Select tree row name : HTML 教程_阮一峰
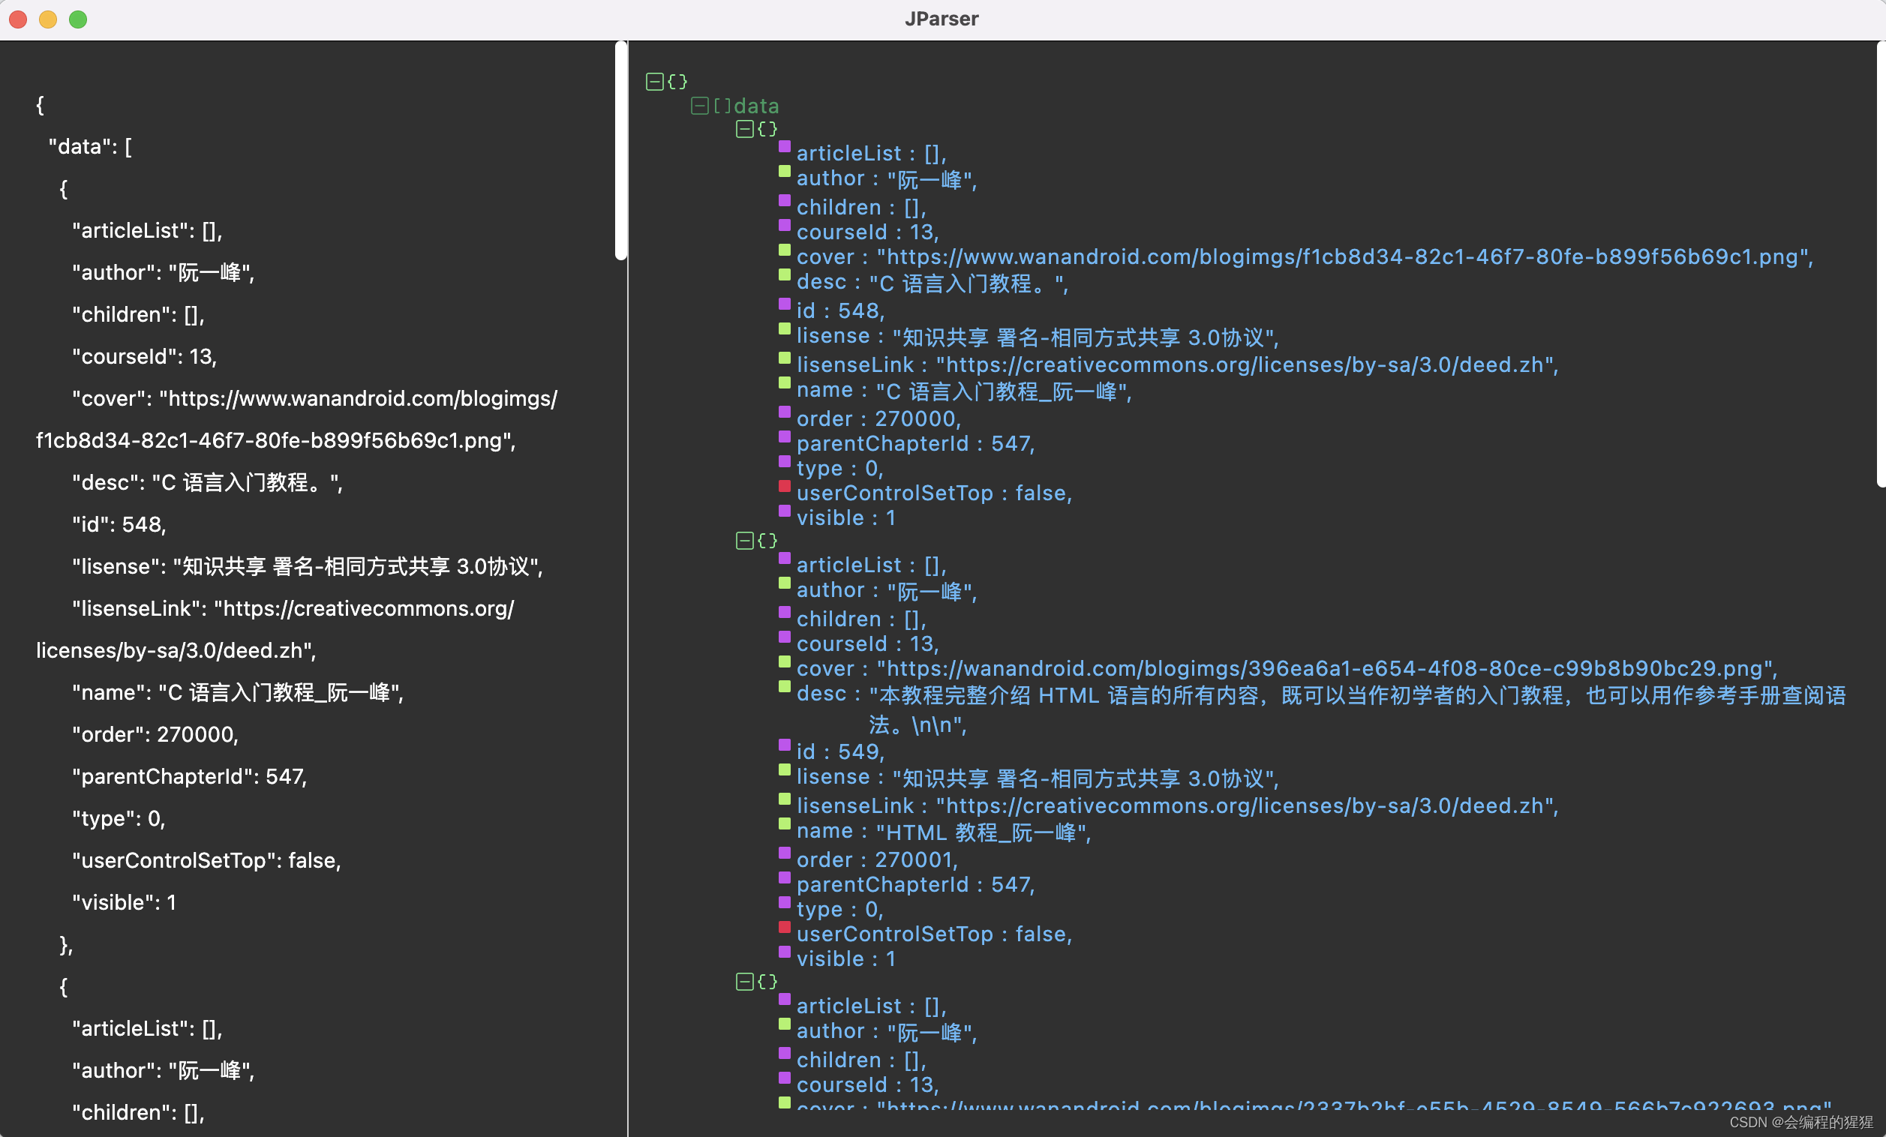Image resolution: width=1886 pixels, height=1137 pixels. pos(944,831)
